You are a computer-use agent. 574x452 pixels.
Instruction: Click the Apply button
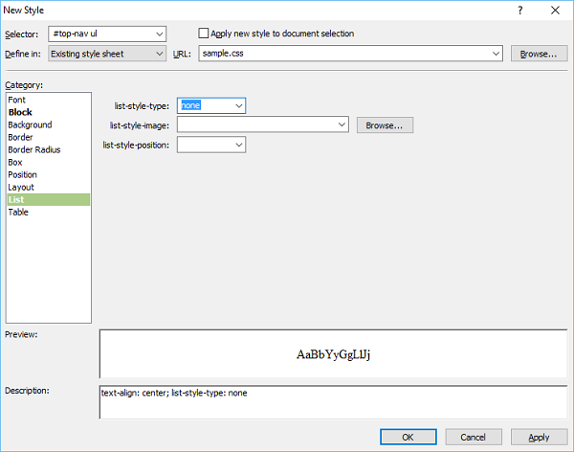539,437
